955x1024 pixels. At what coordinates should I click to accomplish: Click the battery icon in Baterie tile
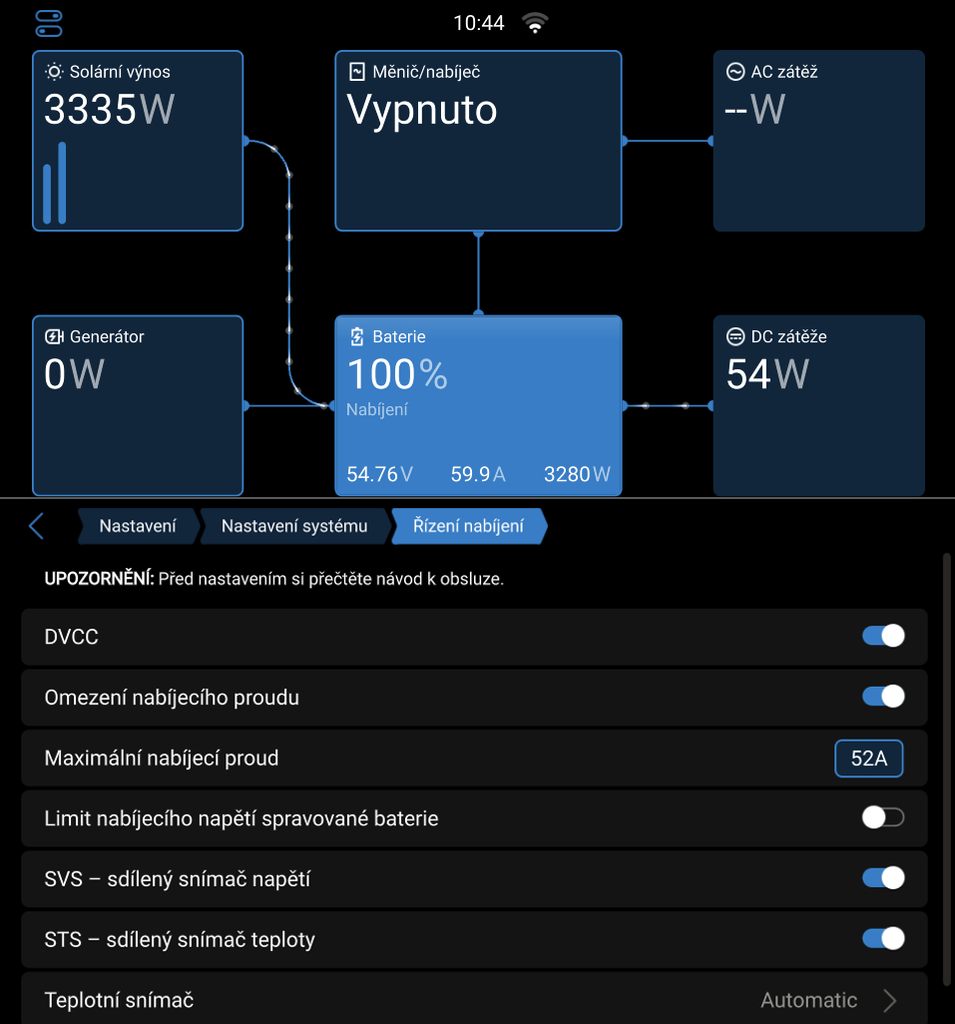(357, 336)
